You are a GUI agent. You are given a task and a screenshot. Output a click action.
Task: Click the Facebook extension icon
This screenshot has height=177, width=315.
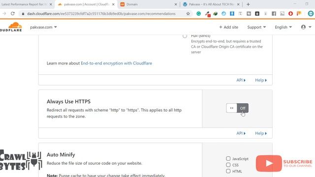click(x=274, y=14)
